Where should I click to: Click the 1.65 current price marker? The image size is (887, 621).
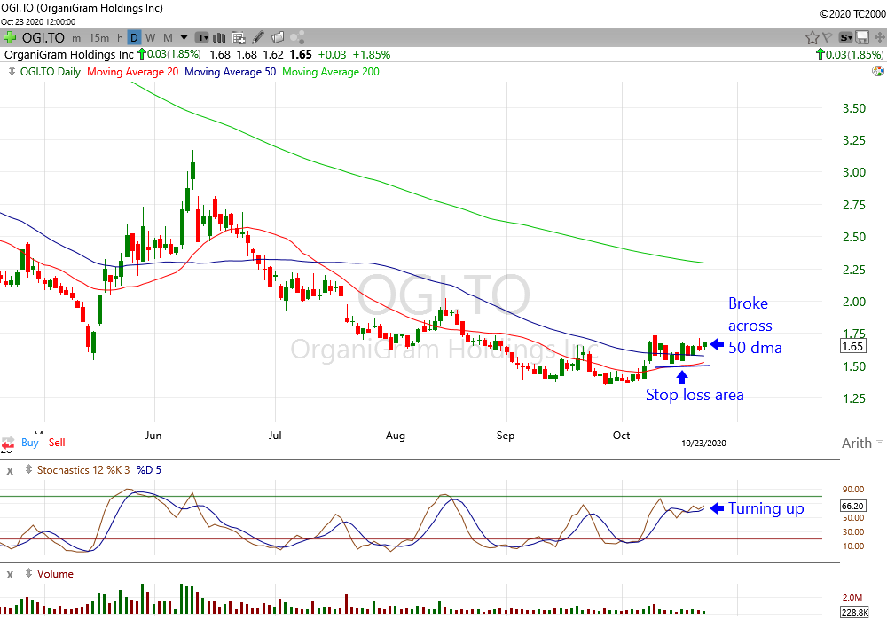[852, 347]
